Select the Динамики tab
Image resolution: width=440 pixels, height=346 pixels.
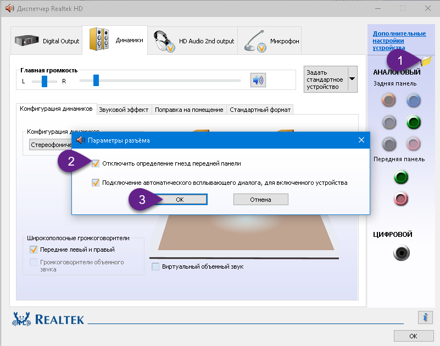coord(115,40)
